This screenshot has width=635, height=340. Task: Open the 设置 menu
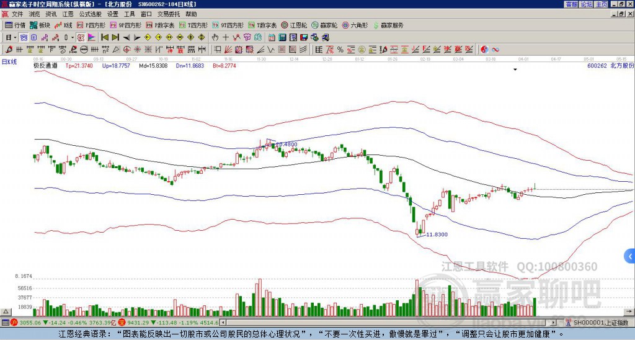[113, 14]
